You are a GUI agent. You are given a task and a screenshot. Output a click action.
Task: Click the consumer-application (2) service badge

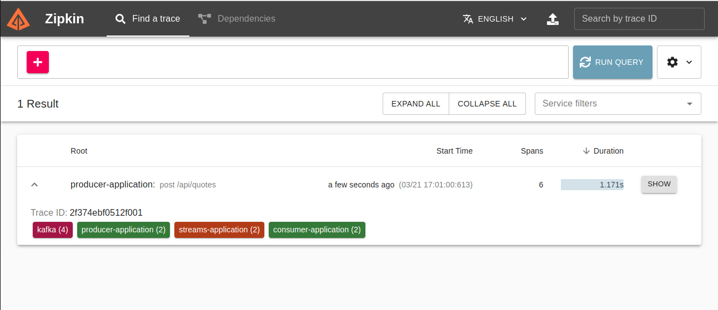(317, 230)
